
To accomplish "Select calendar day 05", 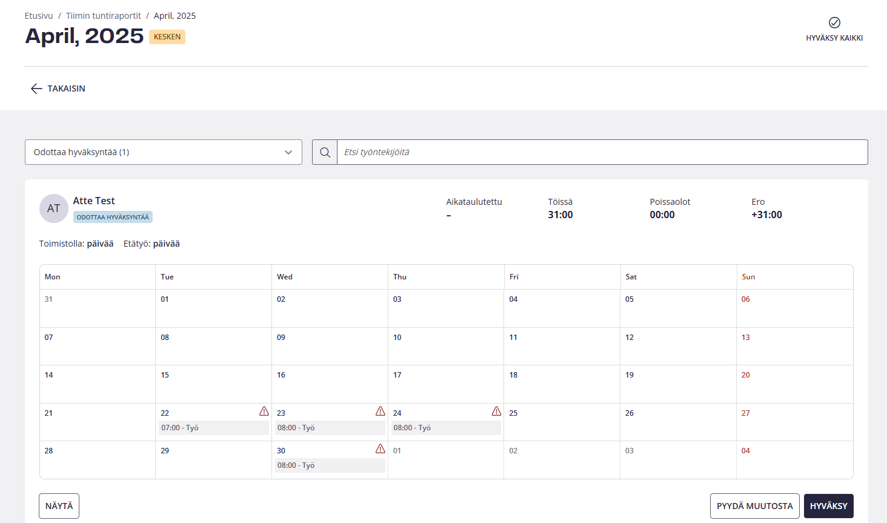I will [x=679, y=308].
